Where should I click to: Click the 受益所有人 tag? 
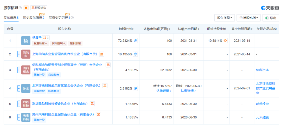41,43
